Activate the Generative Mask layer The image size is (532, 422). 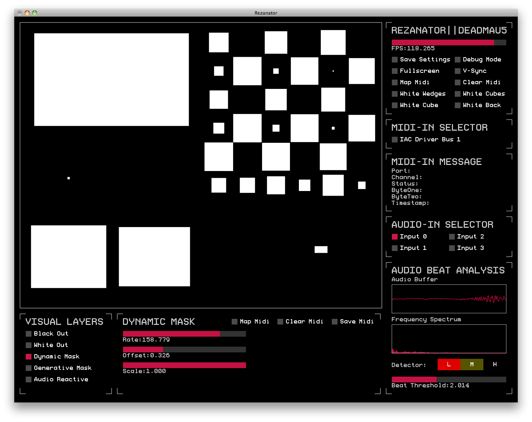(x=28, y=368)
